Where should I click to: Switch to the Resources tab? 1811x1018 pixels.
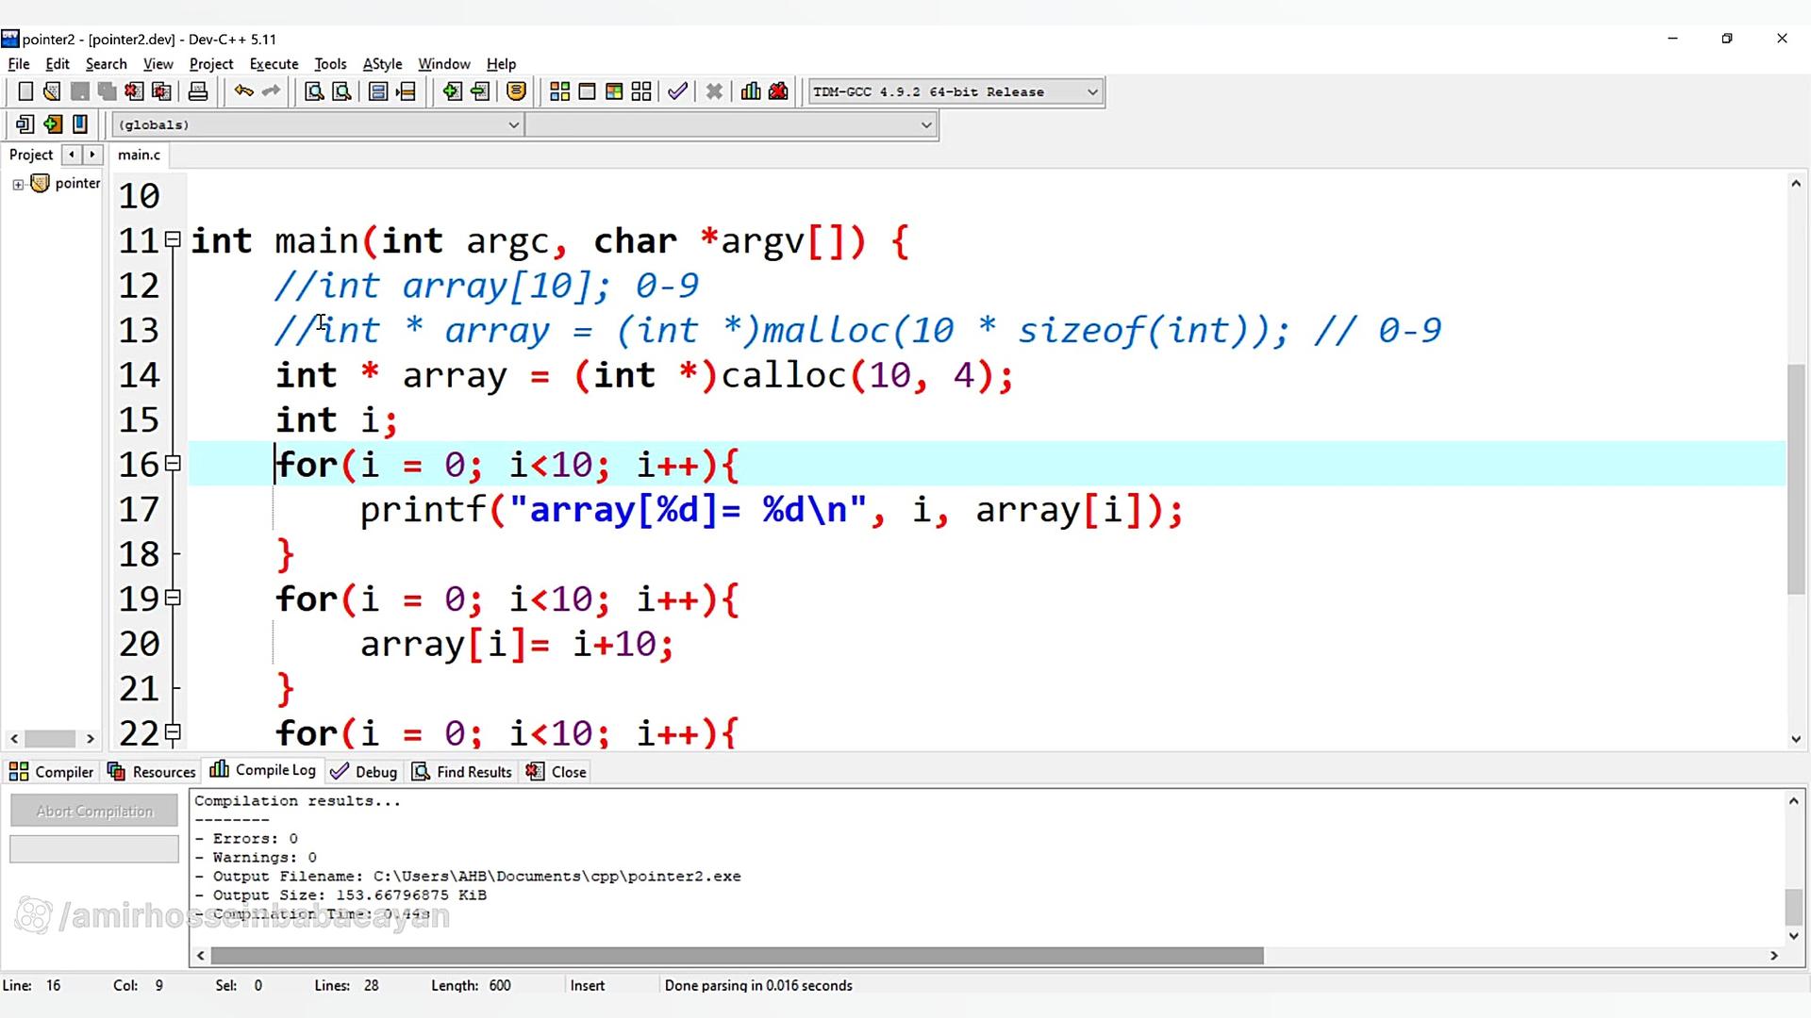[152, 772]
